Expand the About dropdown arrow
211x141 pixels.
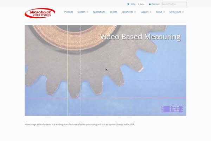[164, 12]
